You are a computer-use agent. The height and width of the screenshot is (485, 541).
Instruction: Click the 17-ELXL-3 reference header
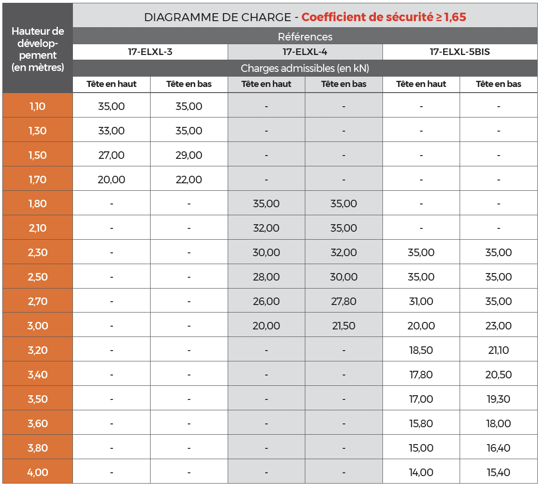(x=150, y=52)
